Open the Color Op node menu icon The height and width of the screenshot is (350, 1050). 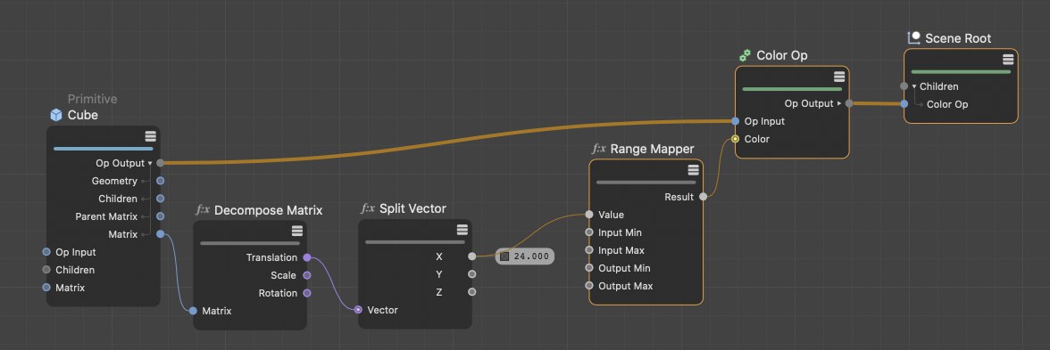click(839, 77)
